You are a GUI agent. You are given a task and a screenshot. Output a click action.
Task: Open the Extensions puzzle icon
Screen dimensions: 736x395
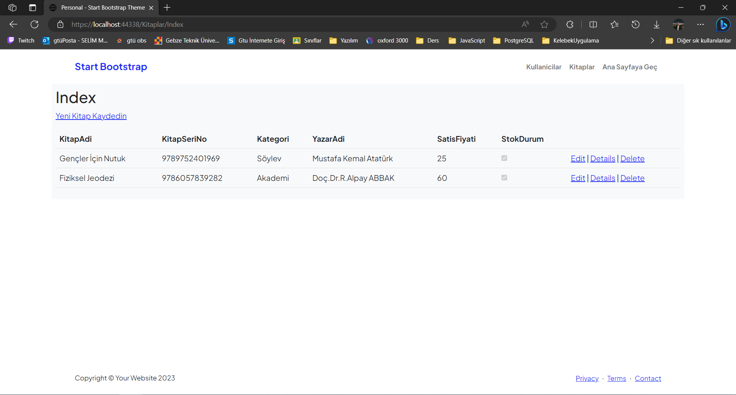[x=570, y=25]
